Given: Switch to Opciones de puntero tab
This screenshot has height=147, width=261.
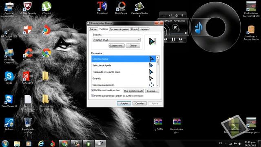Looking at the screenshot, I should 119,29.
